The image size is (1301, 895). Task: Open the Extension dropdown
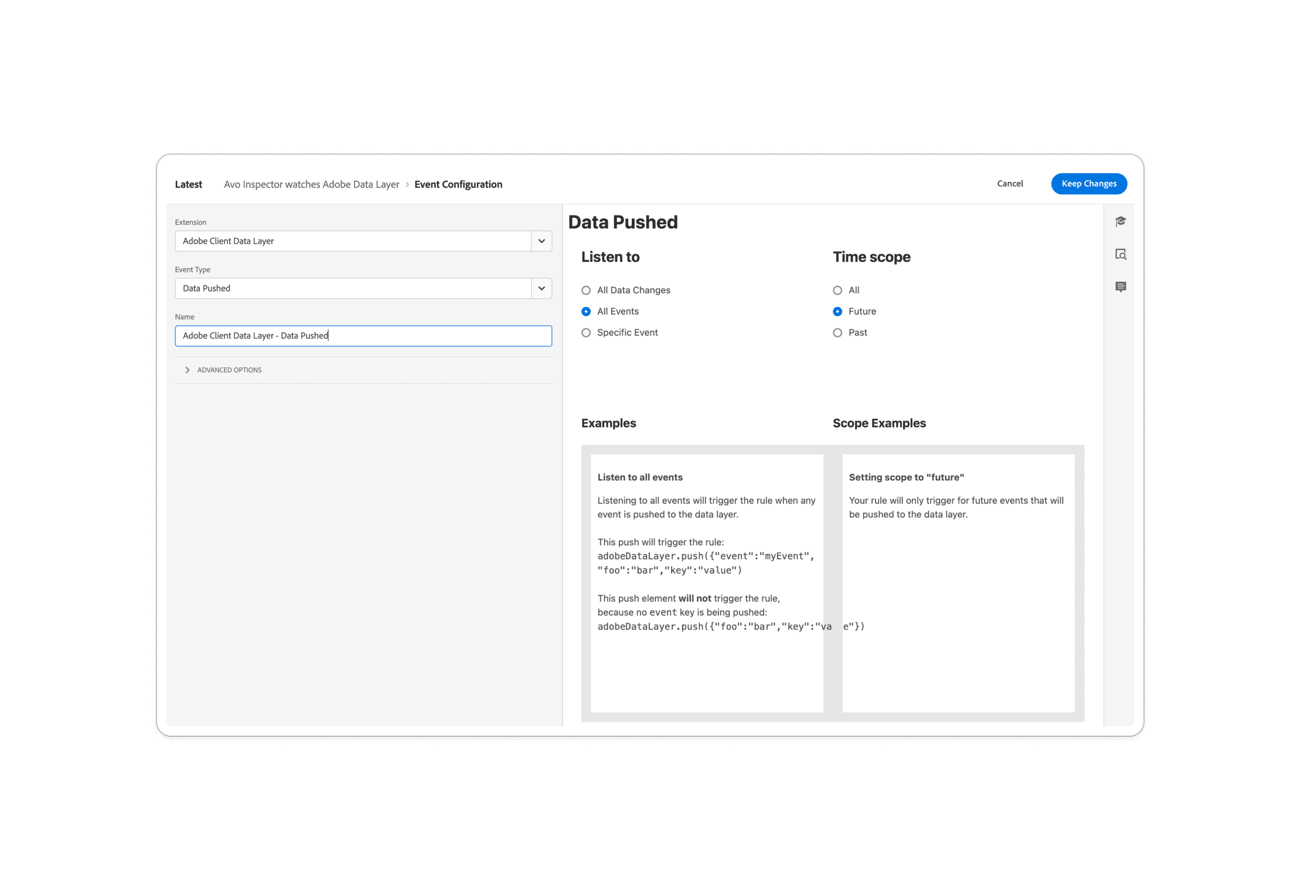[x=540, y=241]
